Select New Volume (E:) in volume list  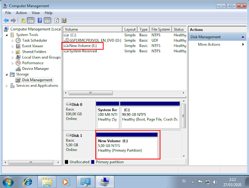[x=124, y=46]
